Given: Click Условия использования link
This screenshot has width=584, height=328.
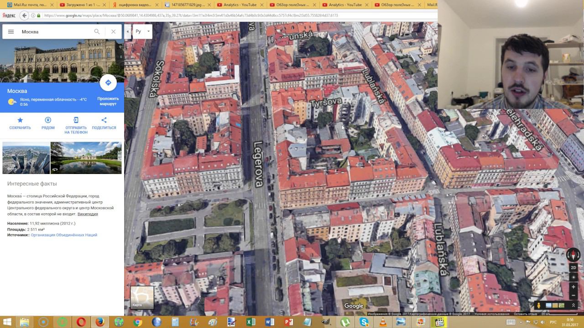Looking at the screenshot, I should [x=491, y=314].
